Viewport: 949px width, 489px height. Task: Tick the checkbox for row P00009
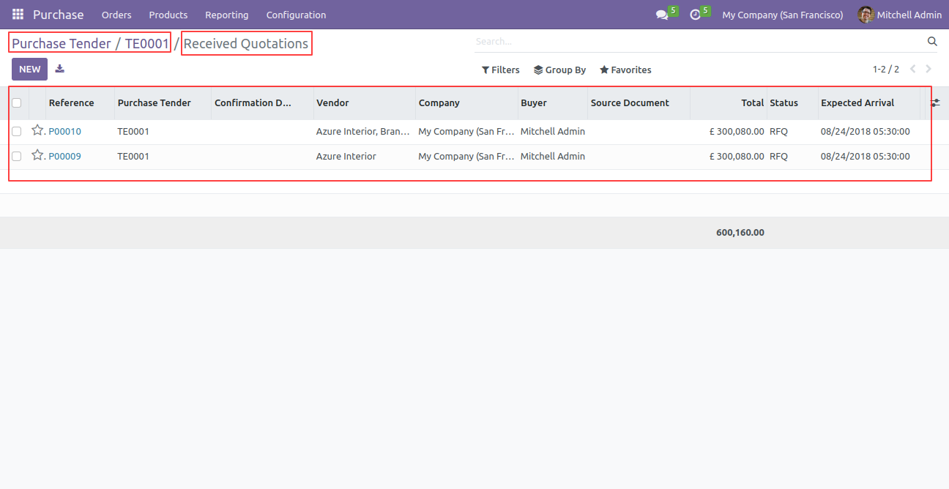coord(17,157)
